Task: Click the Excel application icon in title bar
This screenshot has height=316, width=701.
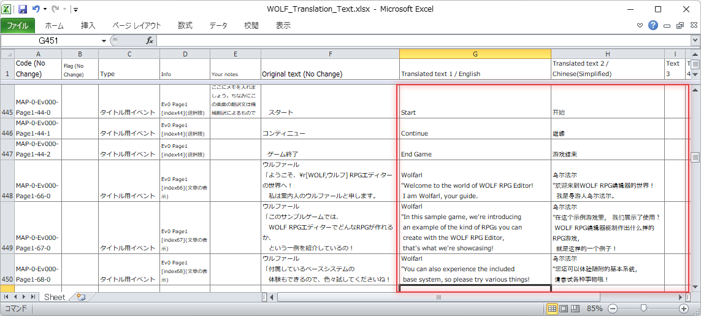Action: tap(7, 9)
